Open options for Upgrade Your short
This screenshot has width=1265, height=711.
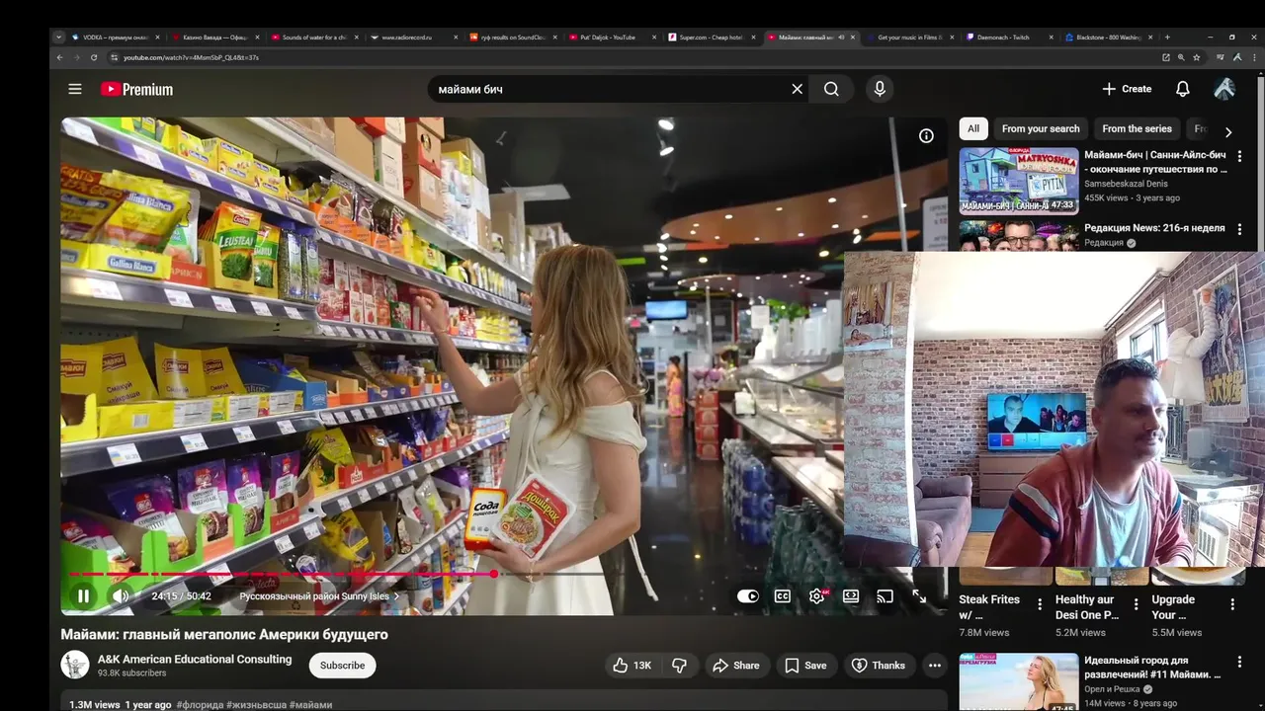(x=1232, y=604)
